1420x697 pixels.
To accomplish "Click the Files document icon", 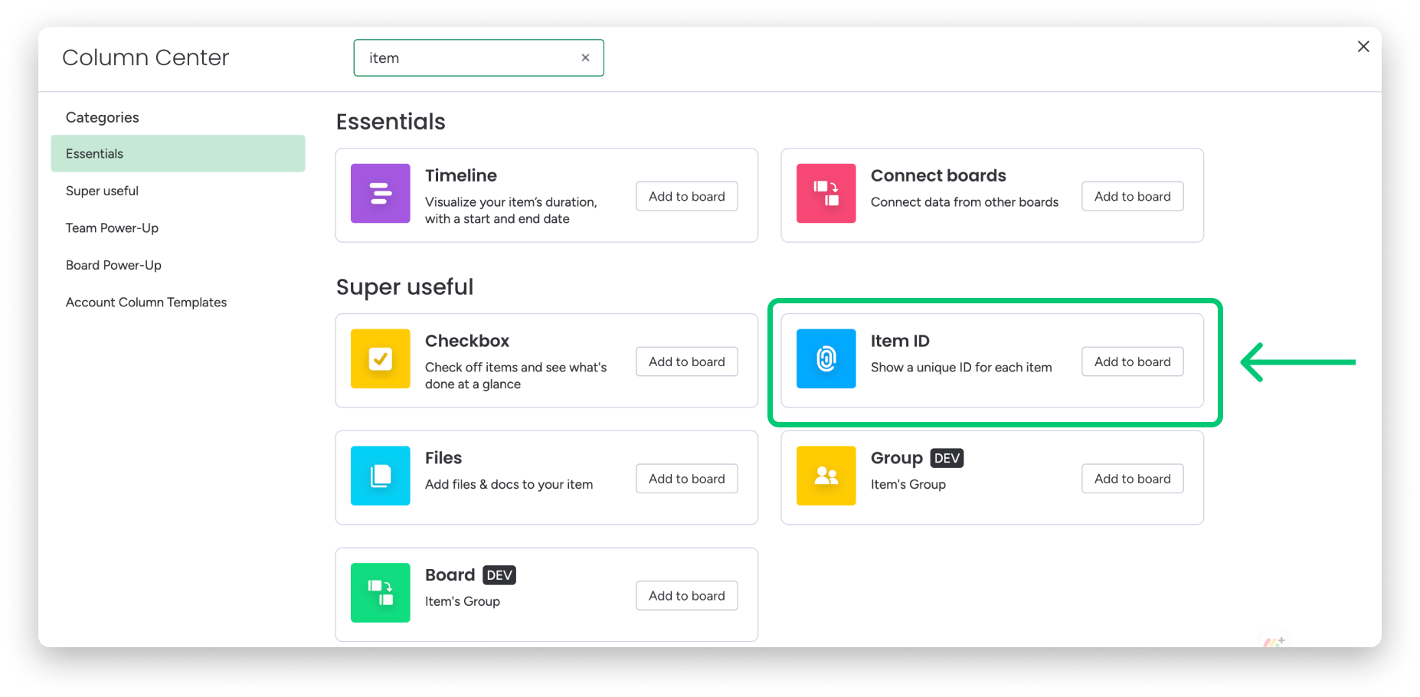I will (x=380, y=476).
